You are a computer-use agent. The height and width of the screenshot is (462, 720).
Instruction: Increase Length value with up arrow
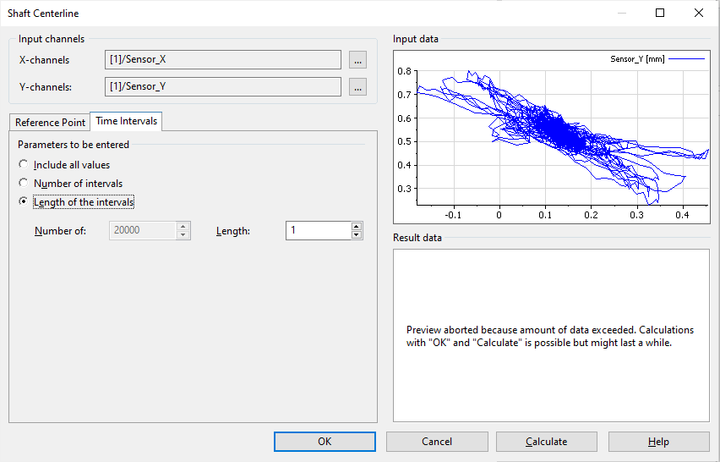357,226
